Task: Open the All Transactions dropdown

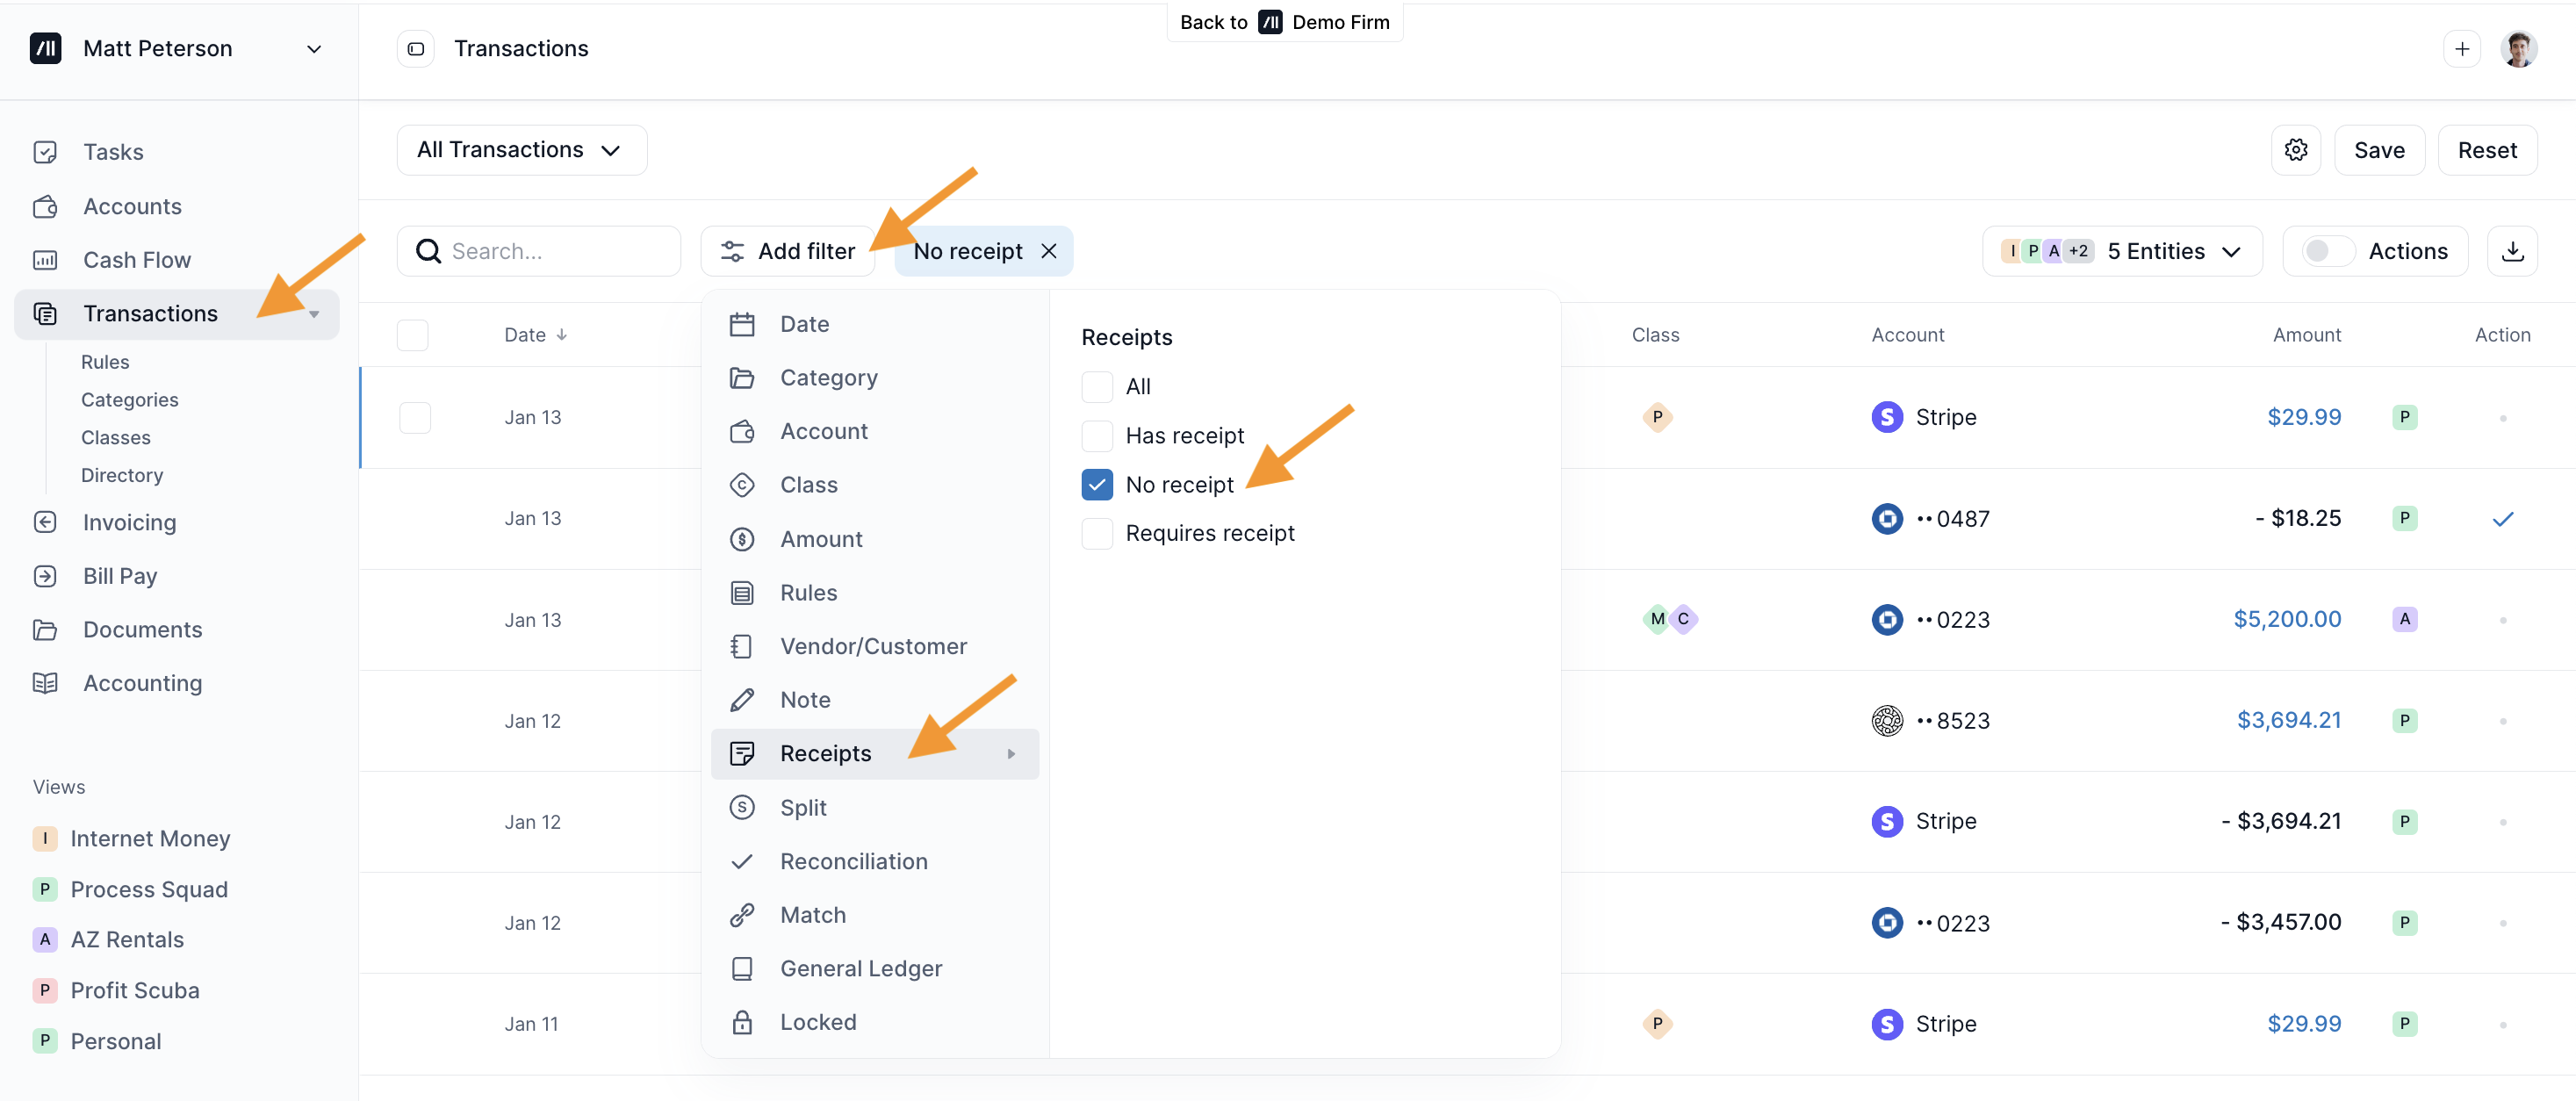Action: (520, 150)
